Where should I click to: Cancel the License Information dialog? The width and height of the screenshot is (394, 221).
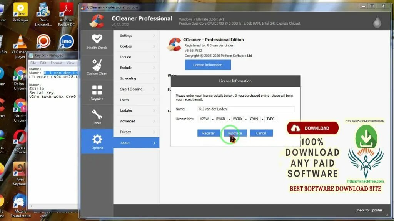pos(261,133)
